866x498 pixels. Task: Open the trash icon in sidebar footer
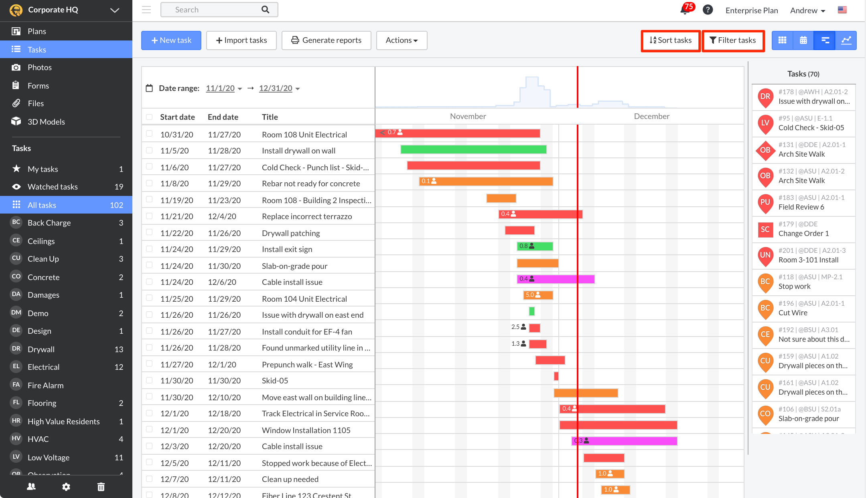(x=101, y=487)
